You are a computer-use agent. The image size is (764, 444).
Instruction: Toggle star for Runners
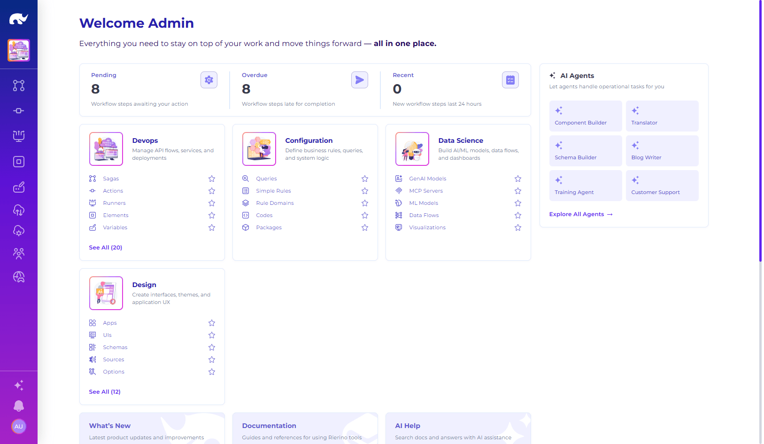pyautogui.click(x=212, y=203)
